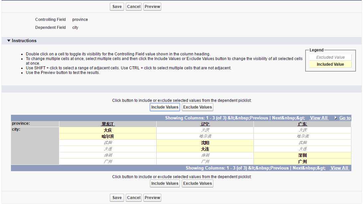Click the city dependent field value

(x=75, y=27)
